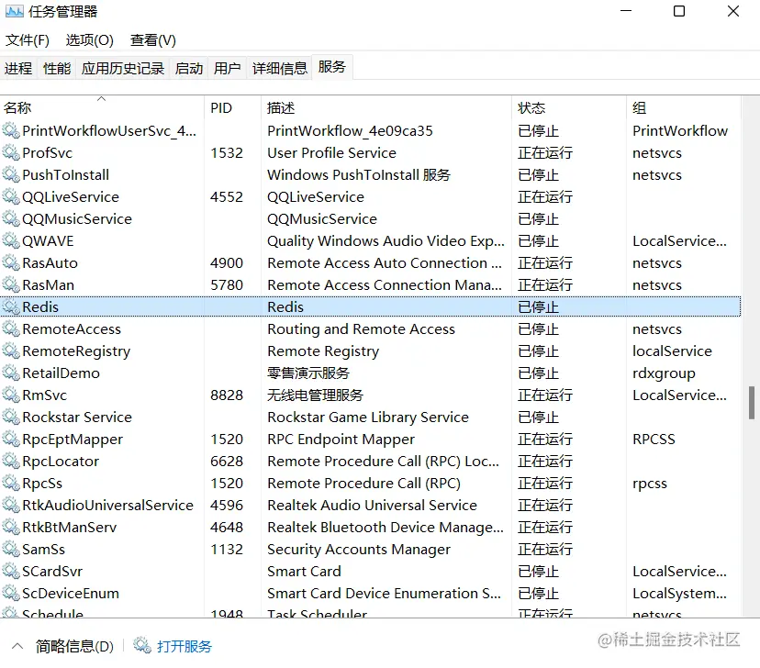The height and width of the screenshot is (668, 760).
Task: Click the gear icon beside SamSs
Action: (x=11, y=550)
